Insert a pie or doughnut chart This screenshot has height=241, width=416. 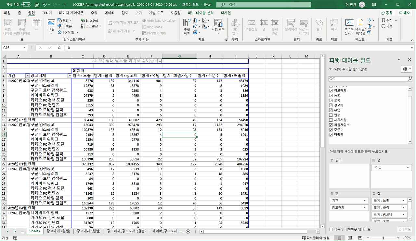(x=196, y=32)
